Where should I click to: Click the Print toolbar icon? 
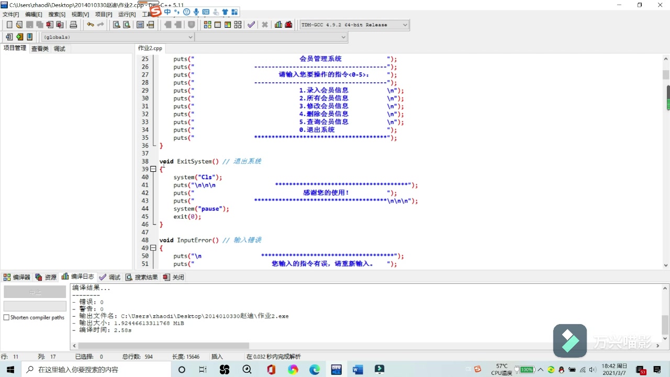pyautogui.click(x=73, y=25)
